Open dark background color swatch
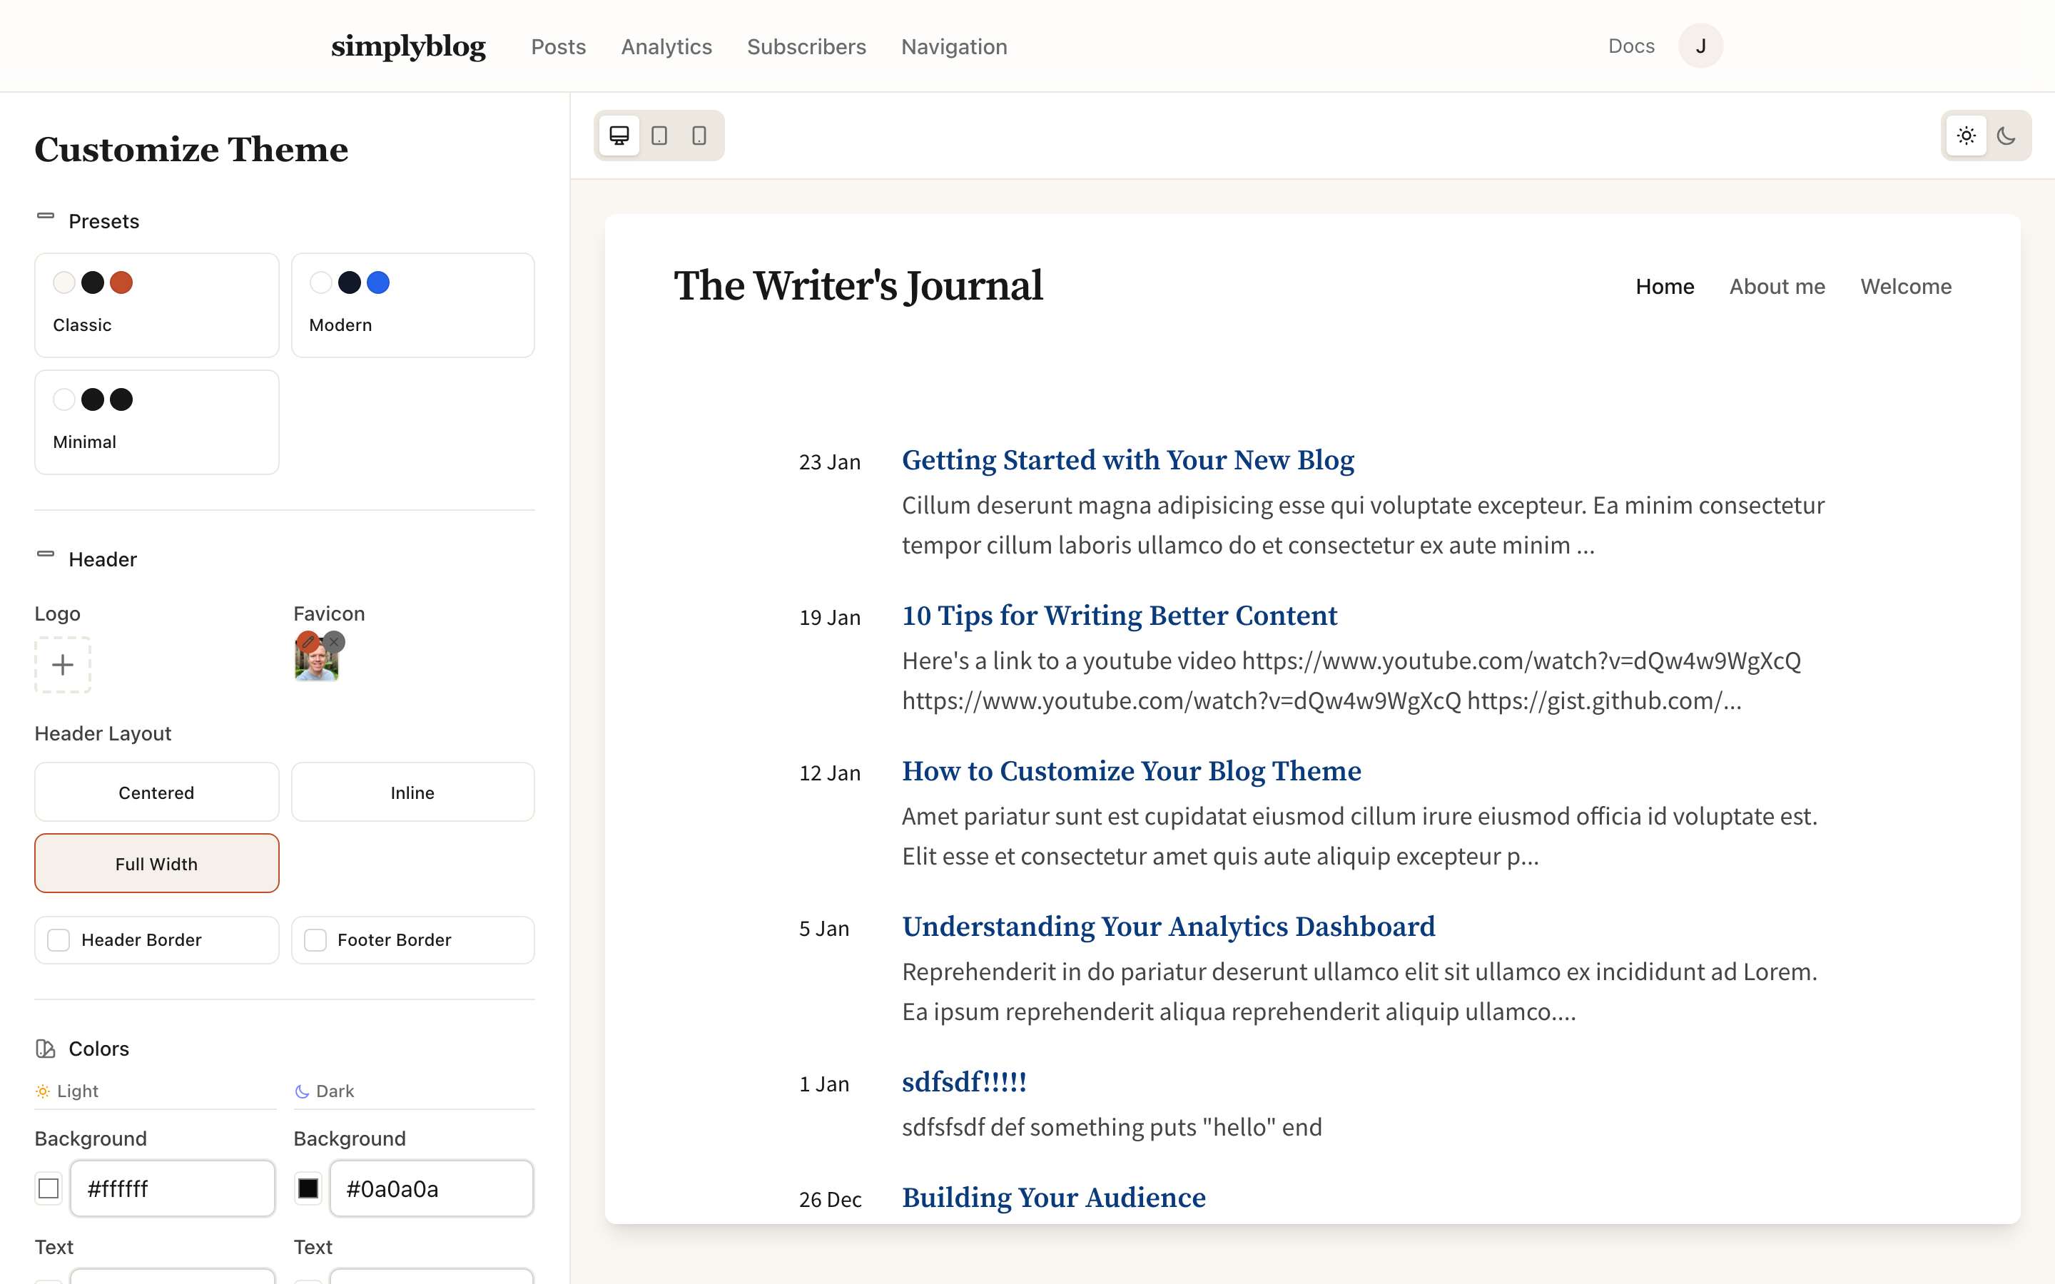The width and height of the screenshot is (2055, 1284). [x=308, y=1189]
